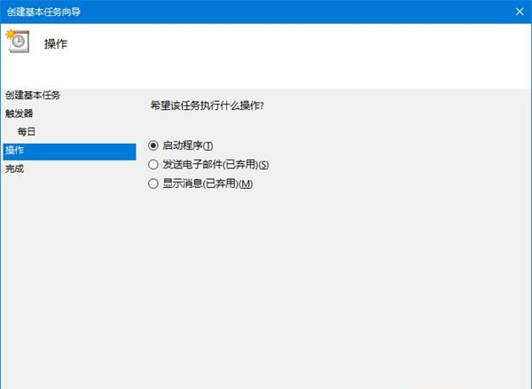Click the task wizard clock icon
Viewport: 532px width, 389px height.
coord(16,41)
